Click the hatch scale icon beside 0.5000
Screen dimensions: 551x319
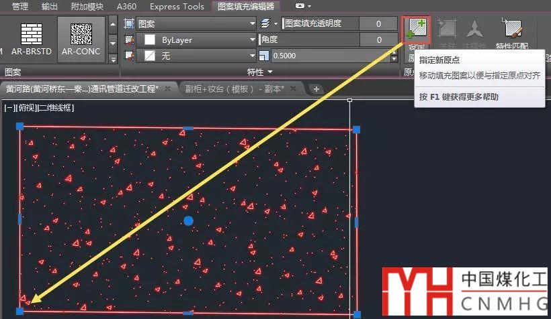coord(265,56)
